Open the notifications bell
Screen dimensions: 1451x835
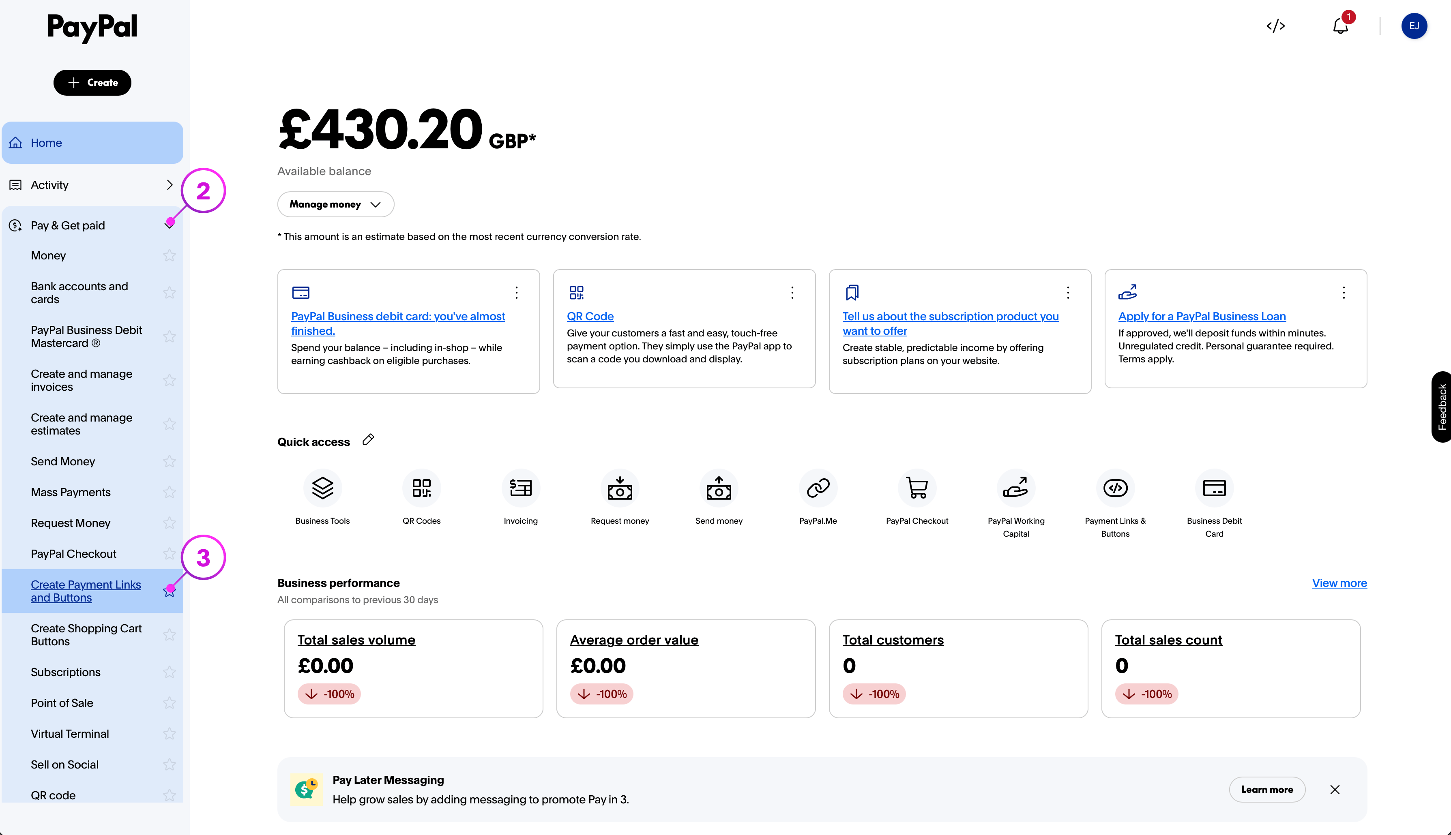coord(1341,26)
